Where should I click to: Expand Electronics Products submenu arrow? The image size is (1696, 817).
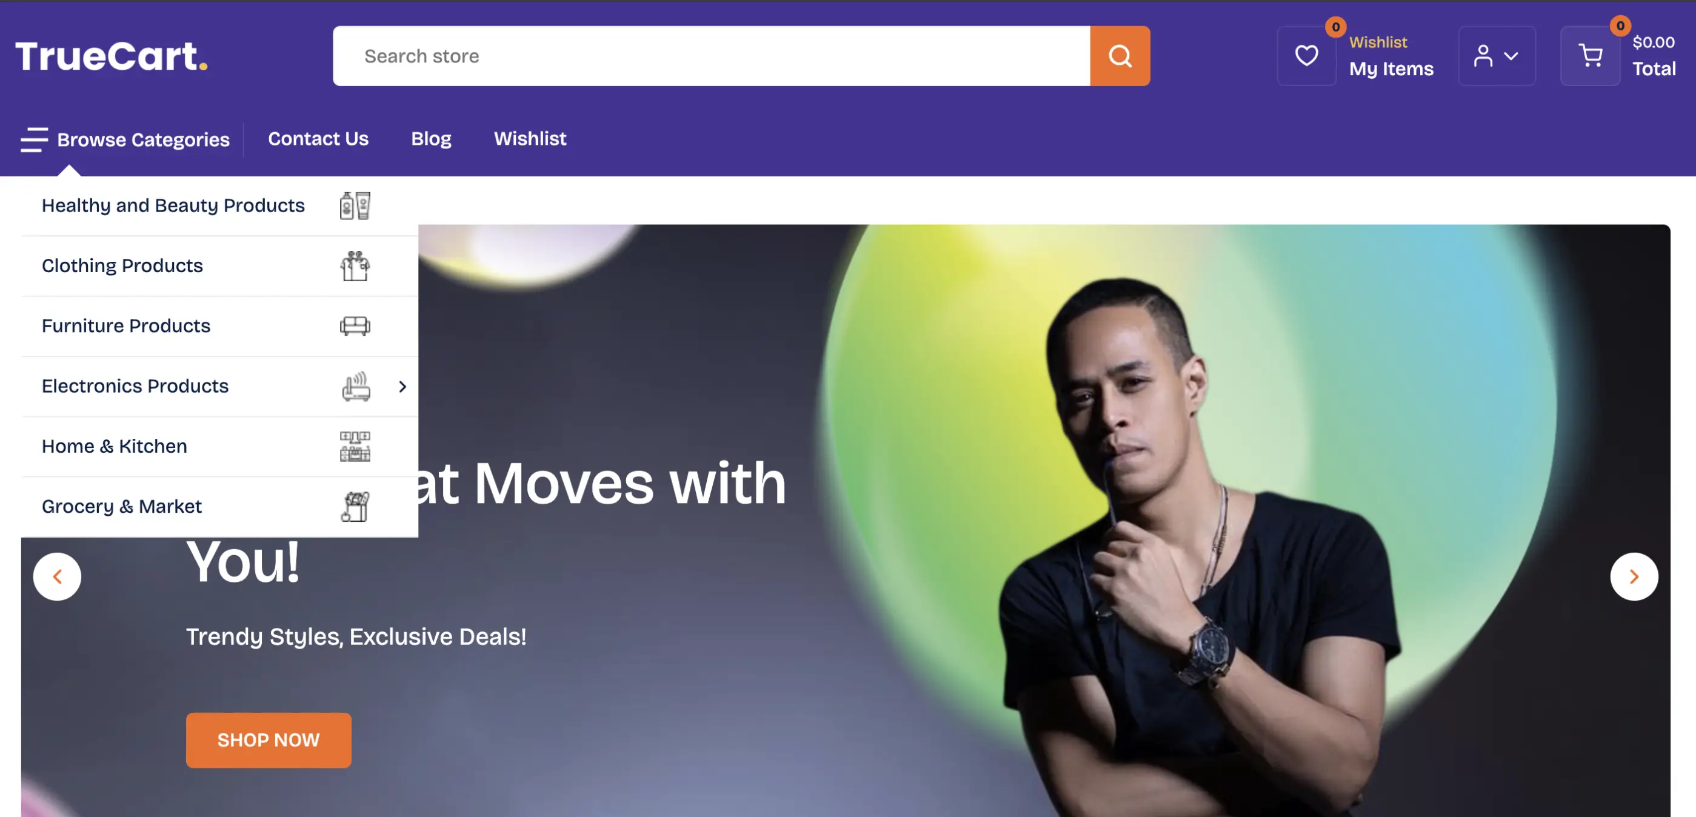click(x=402, y=387)
